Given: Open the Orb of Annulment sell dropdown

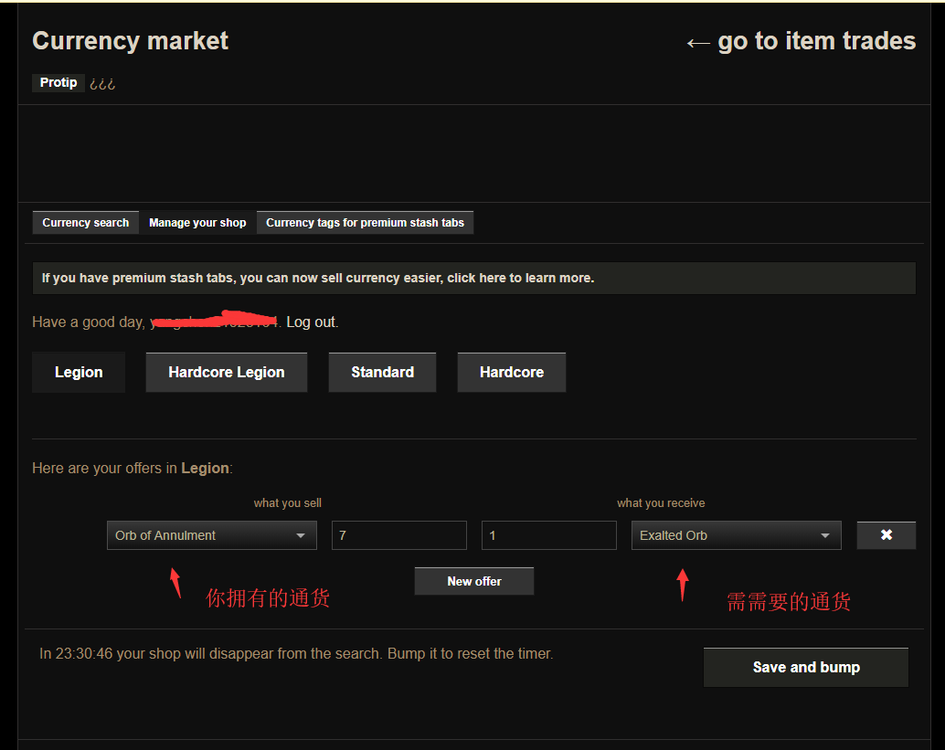Looking at the screenshot, I should click(x=211, y=535).
